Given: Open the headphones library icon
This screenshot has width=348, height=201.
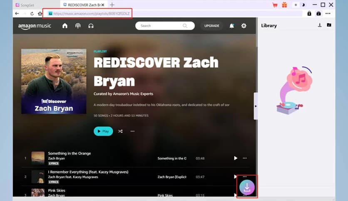Looking at the screenshot, I should point(91,26).
